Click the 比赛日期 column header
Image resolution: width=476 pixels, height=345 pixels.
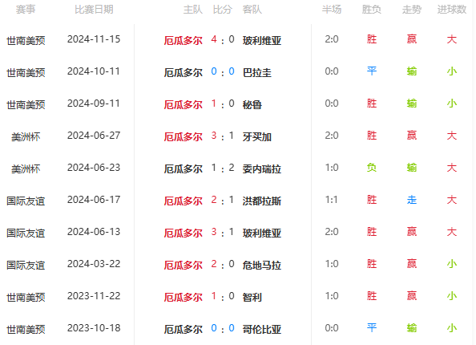tap(94, 10)
